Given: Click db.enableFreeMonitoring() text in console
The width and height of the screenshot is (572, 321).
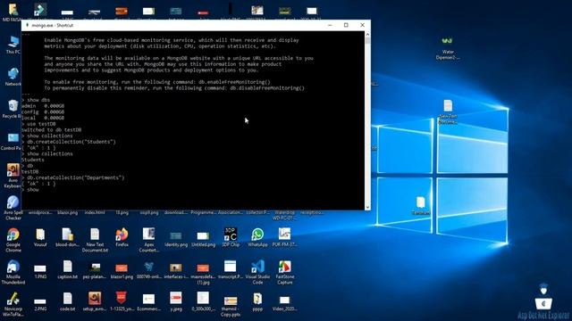Looking at the screenshot, I should tap(234, 82).
